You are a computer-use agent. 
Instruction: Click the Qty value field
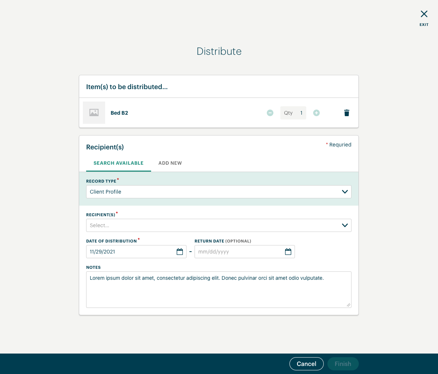(x=293, y=113)
